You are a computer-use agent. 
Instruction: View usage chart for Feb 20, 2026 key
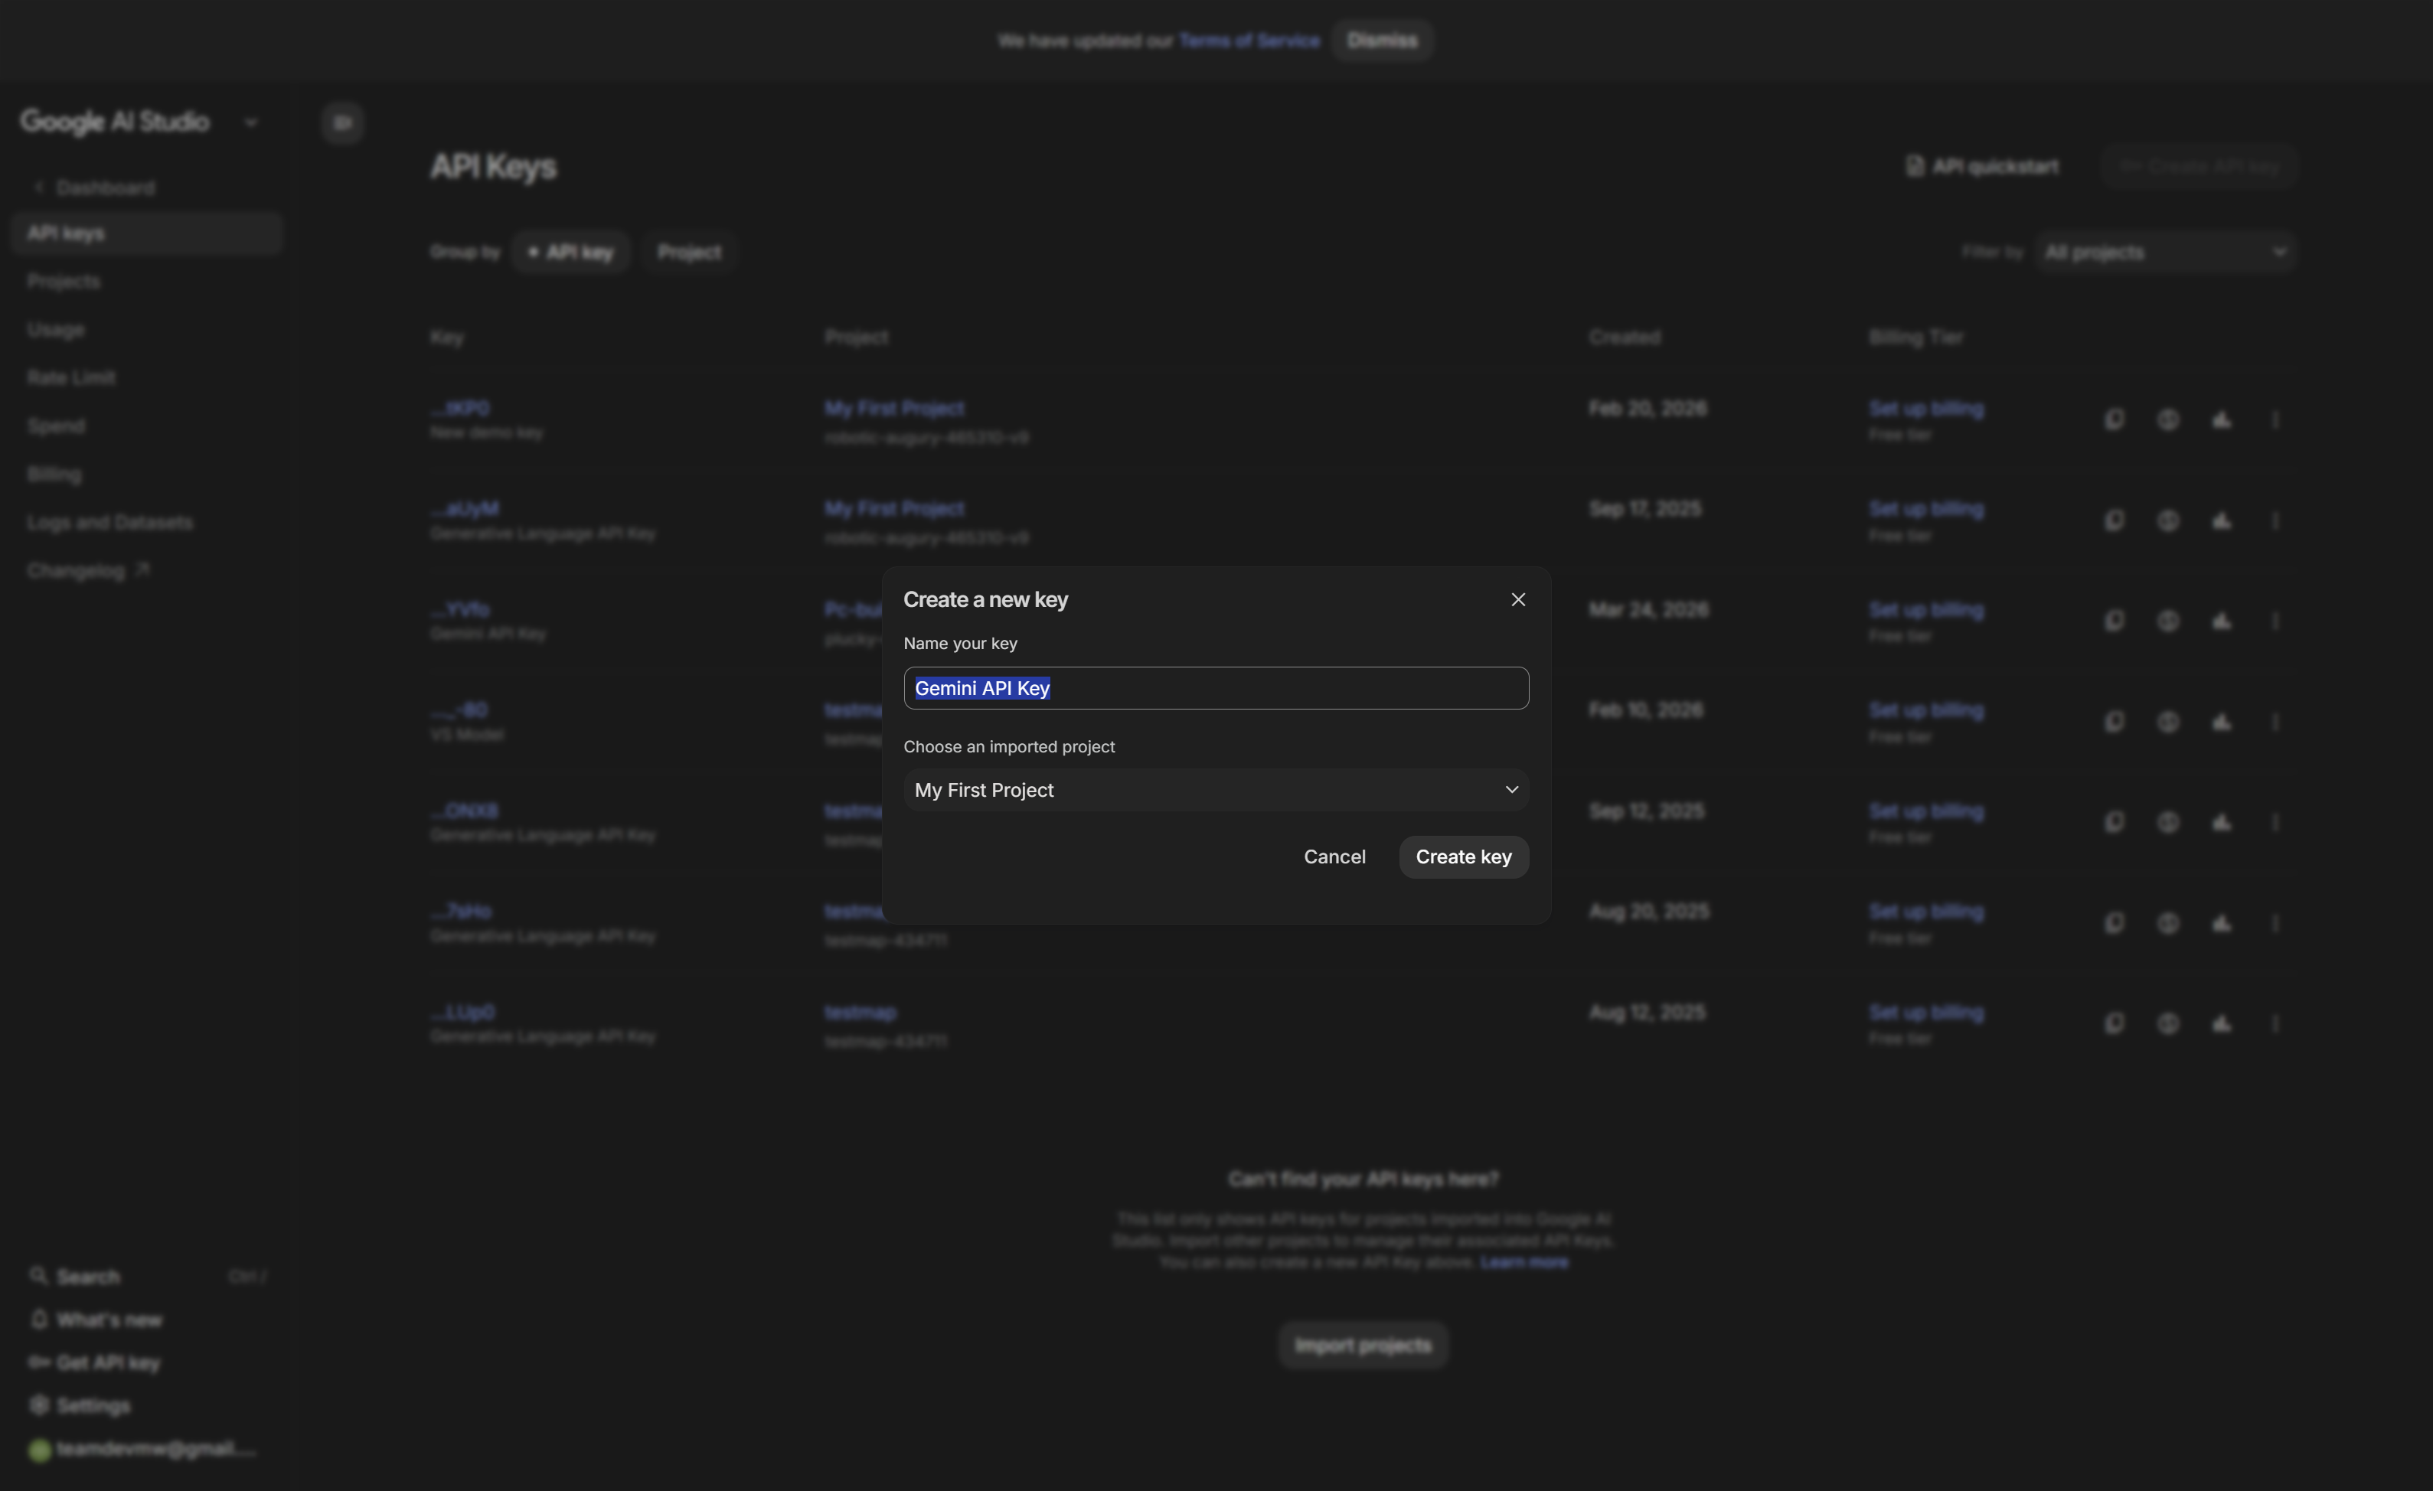click(2221, 419)
